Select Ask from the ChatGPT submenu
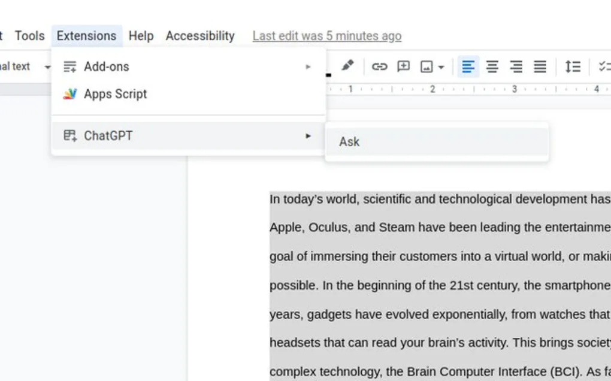The image size is (611, 381). [350, 142]
